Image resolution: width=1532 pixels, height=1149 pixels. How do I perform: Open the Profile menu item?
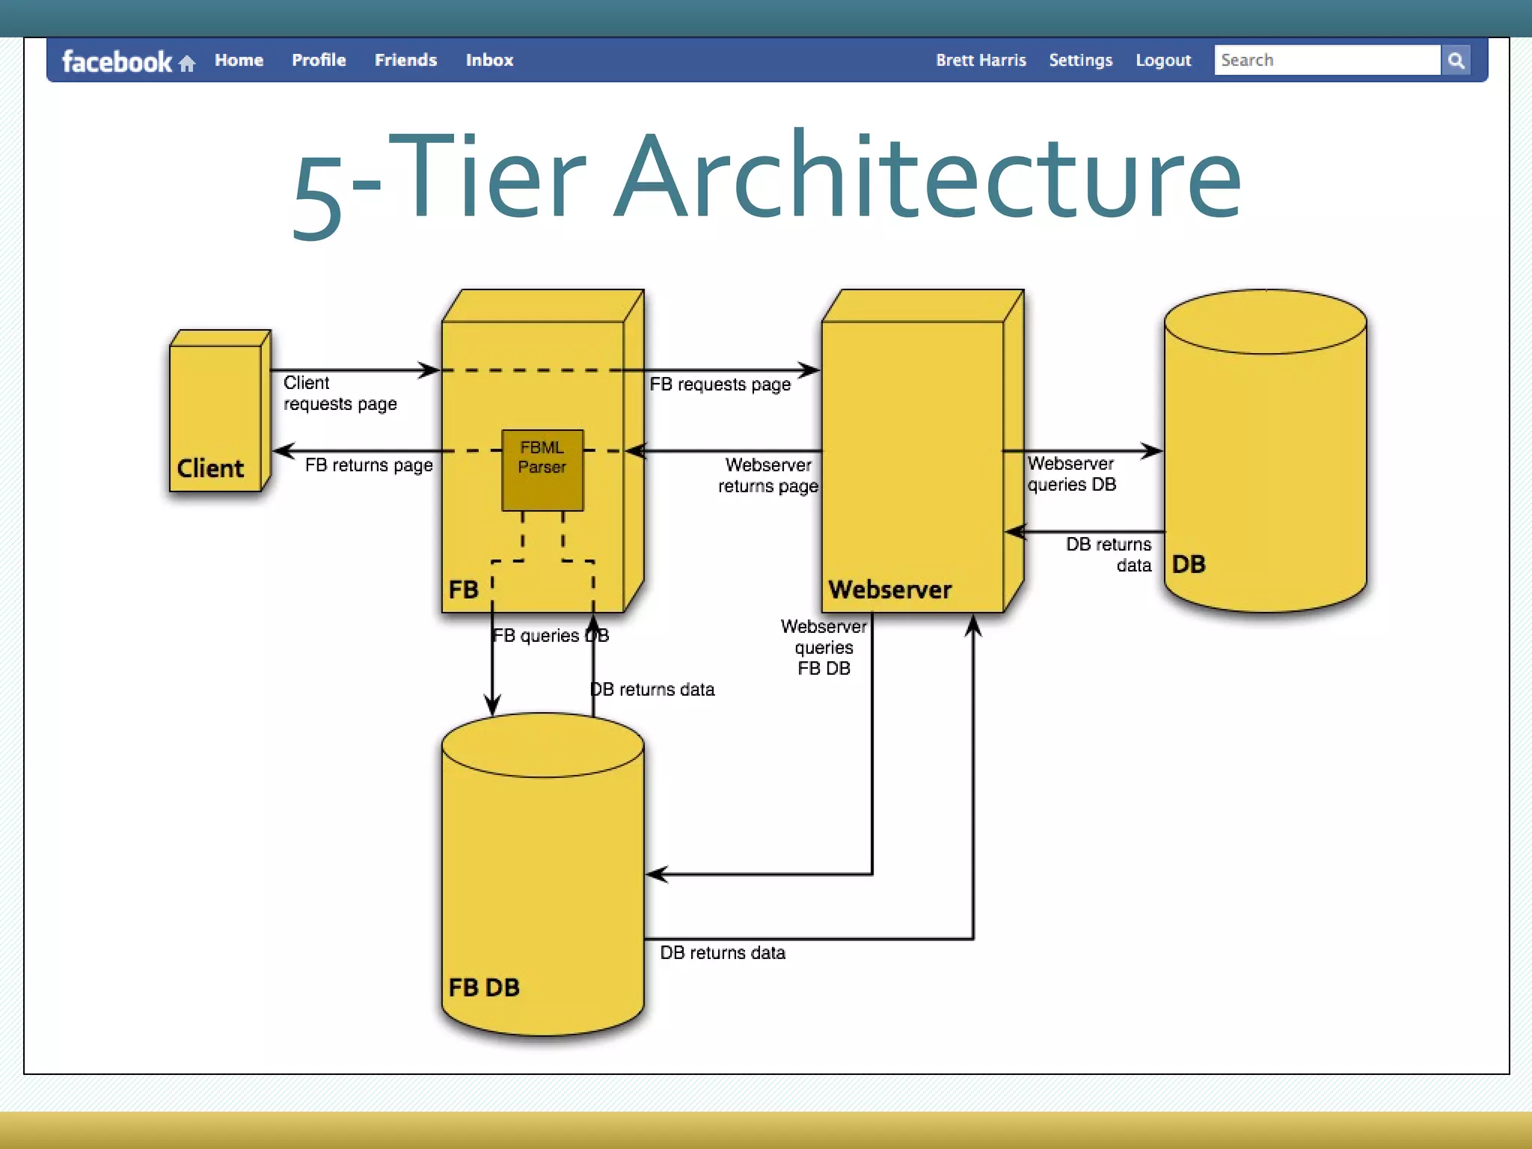[319, 60]
